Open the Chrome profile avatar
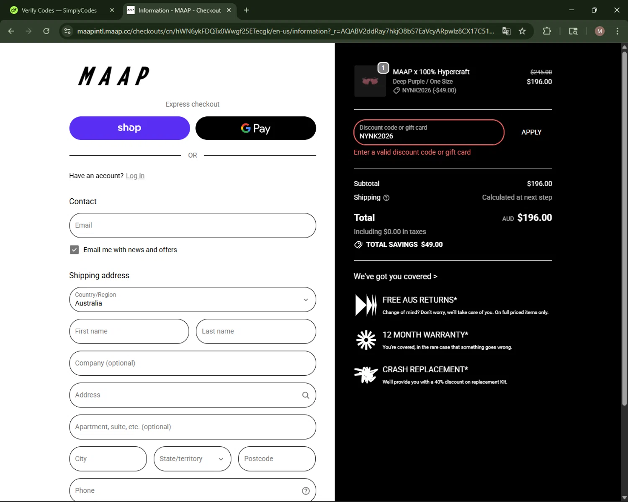 tap(600, 31)
